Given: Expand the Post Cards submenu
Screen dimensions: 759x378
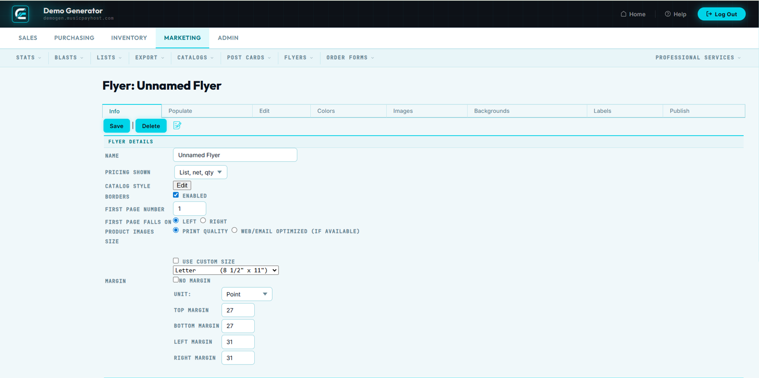Looking at the screenshot, I should pyautogui.click(x=249, y=58).
